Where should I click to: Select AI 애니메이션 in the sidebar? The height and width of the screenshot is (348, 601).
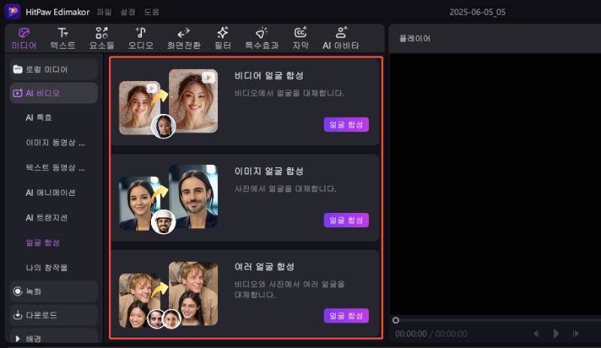[x=50, y=192]
